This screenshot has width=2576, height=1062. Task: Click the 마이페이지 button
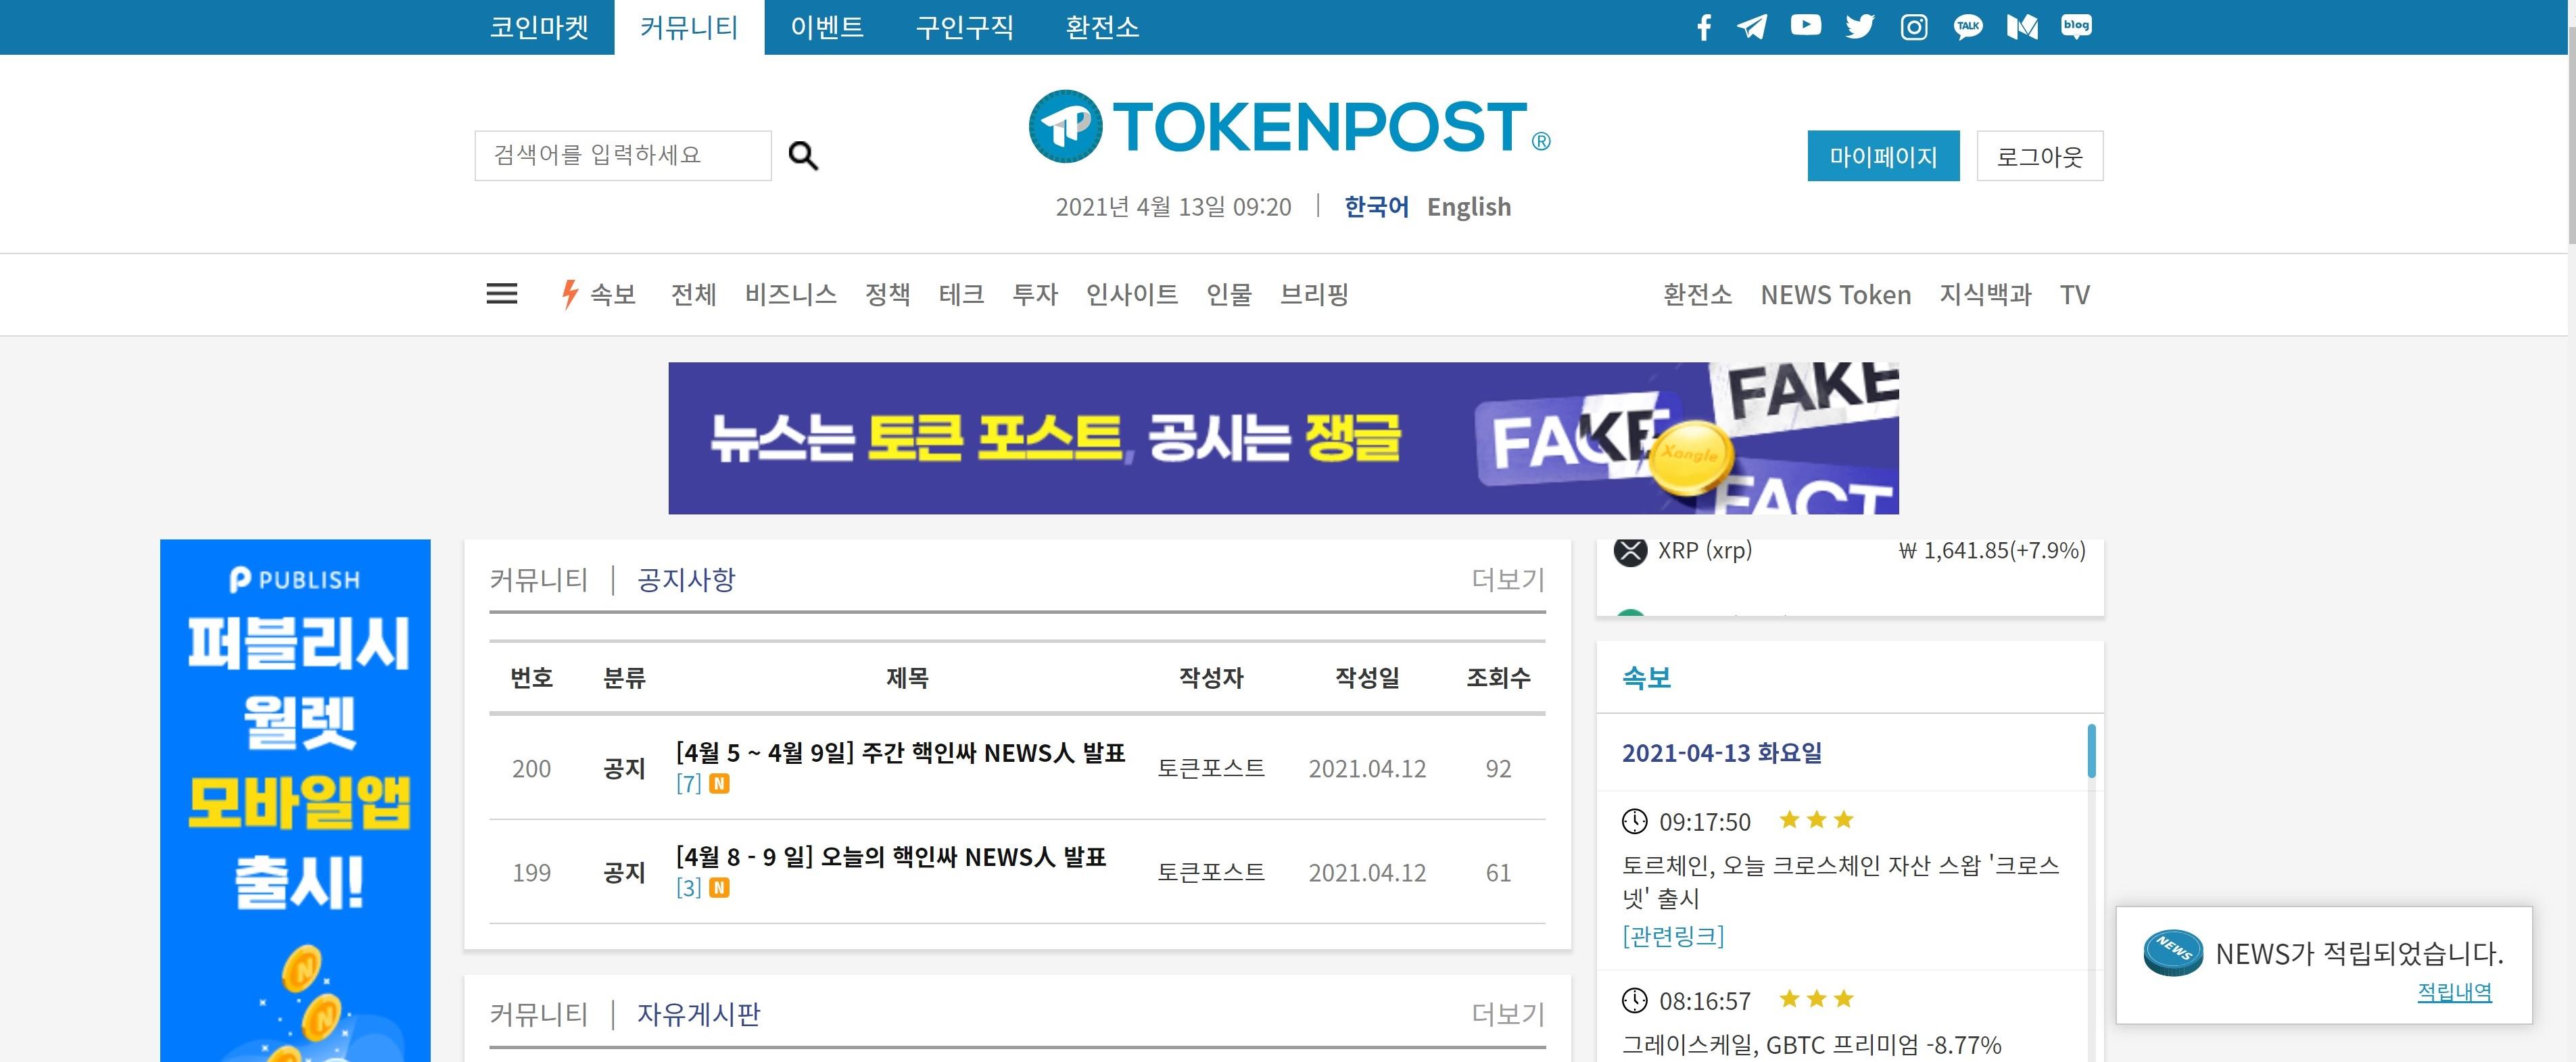click(x=1883, y=156)
